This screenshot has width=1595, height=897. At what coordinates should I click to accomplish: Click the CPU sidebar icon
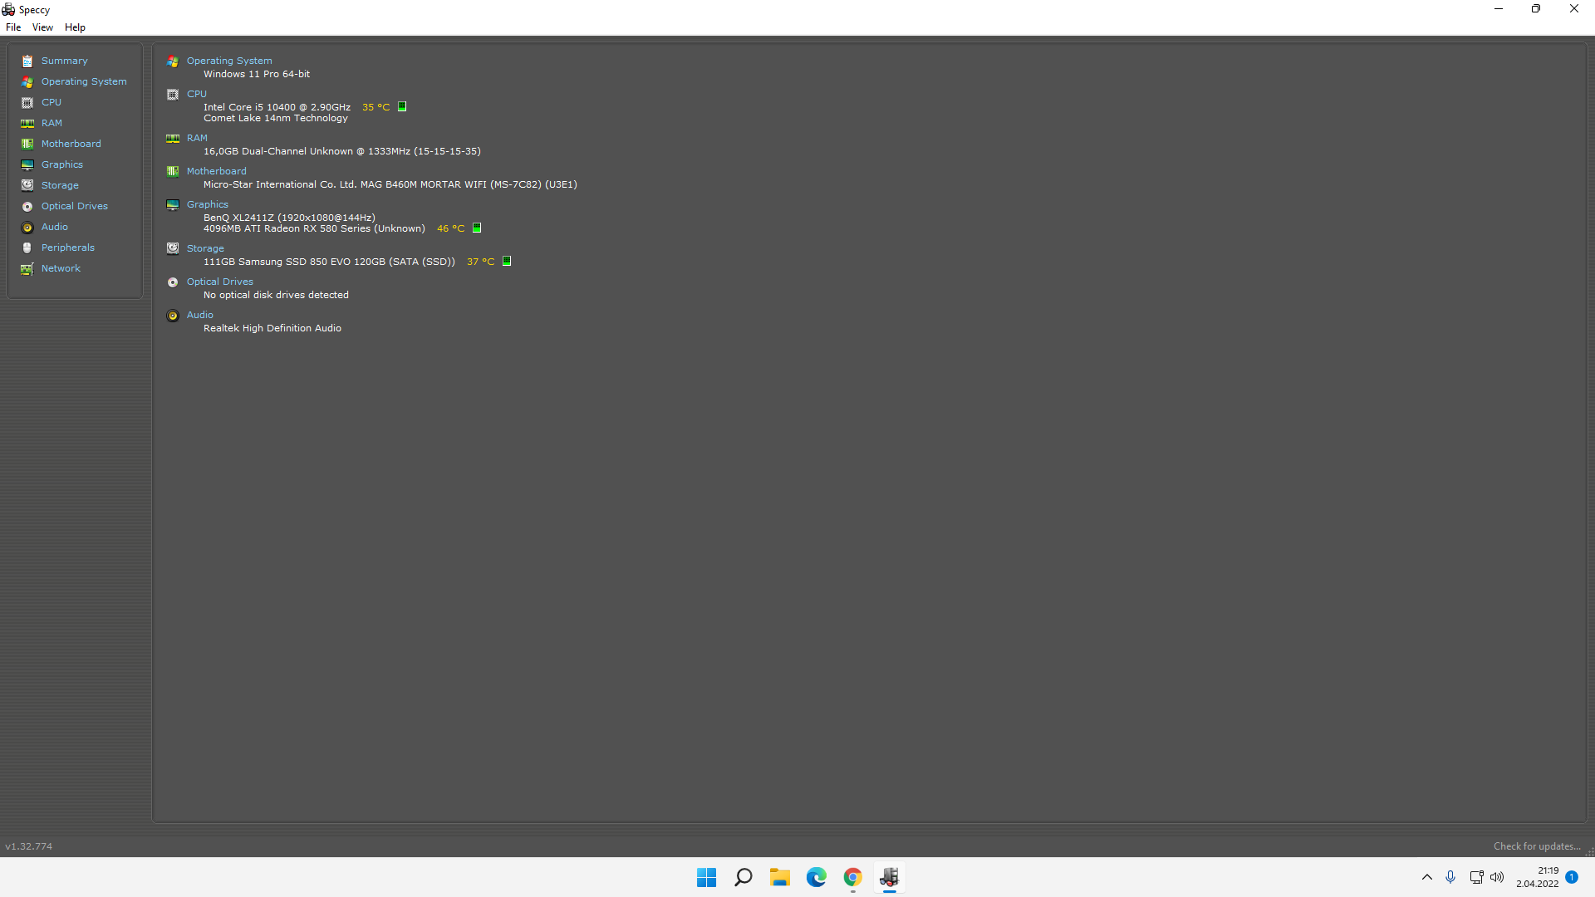click(x=28, y=102)
